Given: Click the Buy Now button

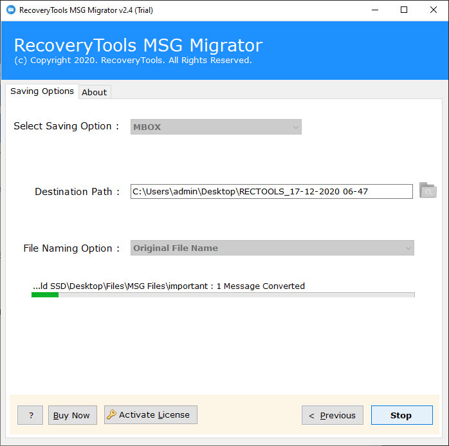Looking at the screenshot, I should (x=73, y=415).
